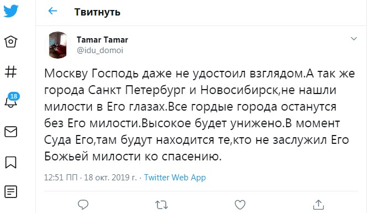This screenshot has height=213, width=368.
Task: Open Lists icon in sidebar
Action: pyautogui.click(x=11, y=191)
